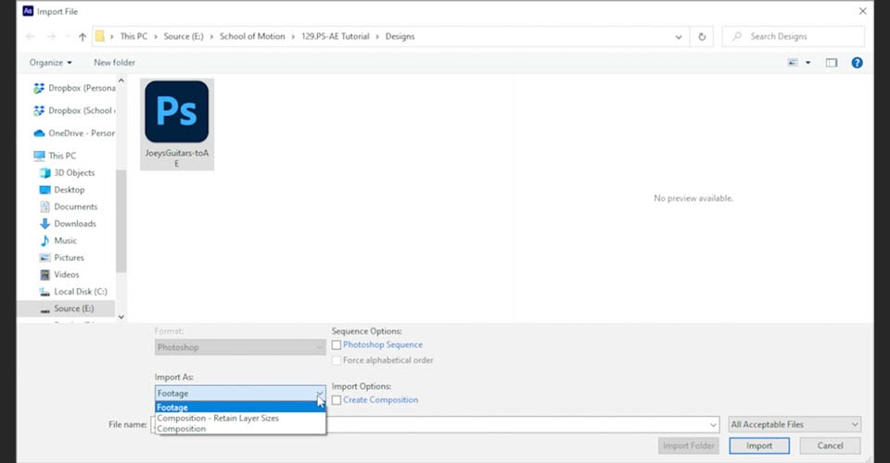Toggle the preview pane icon
The width and height of the screenshot is (890, 463).
[x=832, y=62]
